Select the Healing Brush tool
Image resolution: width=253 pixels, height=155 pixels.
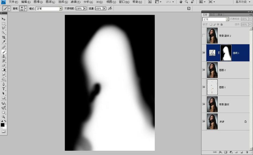tap(3, 47)
